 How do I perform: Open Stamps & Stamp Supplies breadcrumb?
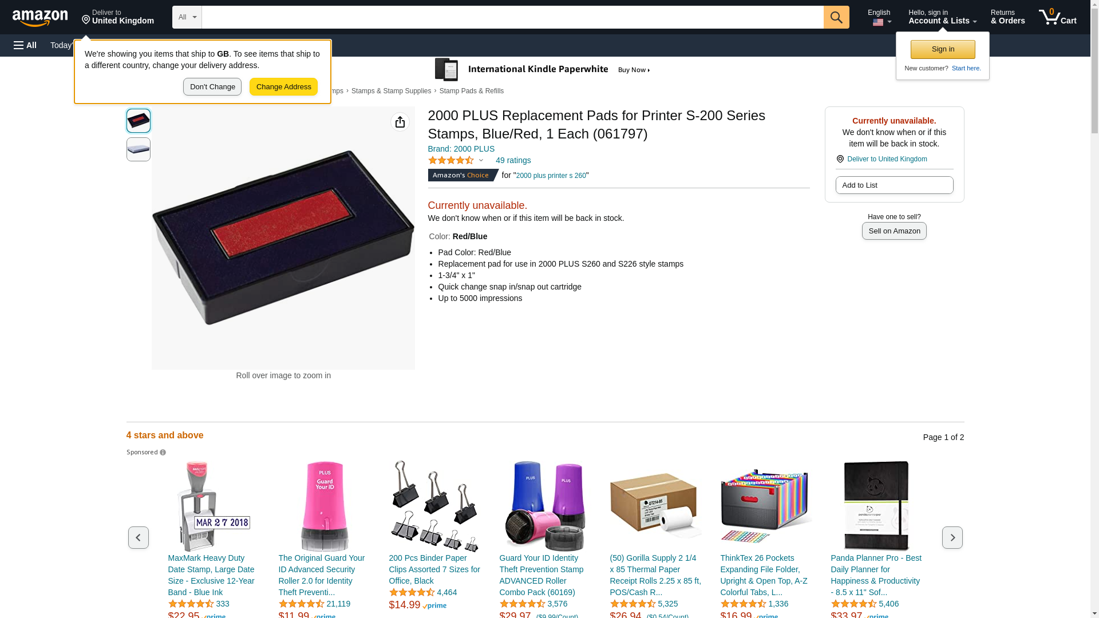[x=391, y=91]
